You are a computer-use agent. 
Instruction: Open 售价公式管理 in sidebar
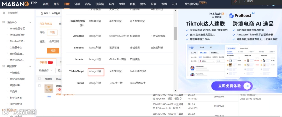click(x=17, y=79)
